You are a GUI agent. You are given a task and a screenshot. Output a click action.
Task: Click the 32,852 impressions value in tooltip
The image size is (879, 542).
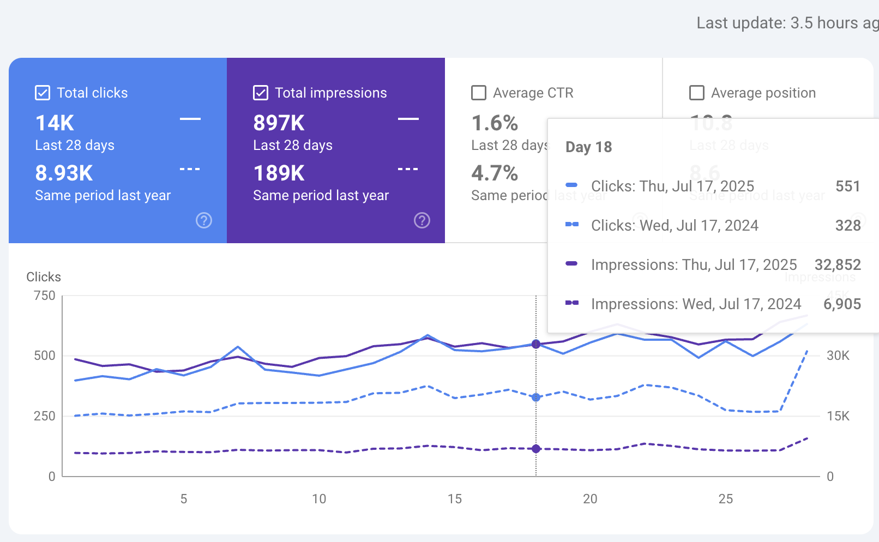coord(838,265)
